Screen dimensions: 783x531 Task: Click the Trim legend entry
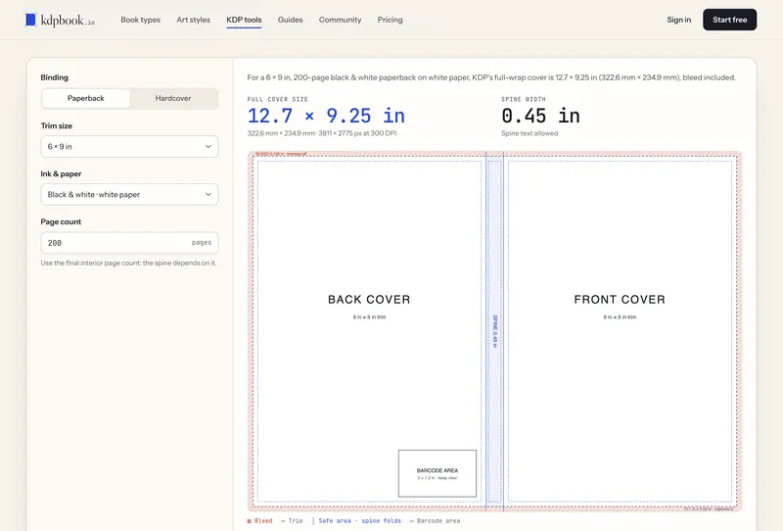[292, 521]
